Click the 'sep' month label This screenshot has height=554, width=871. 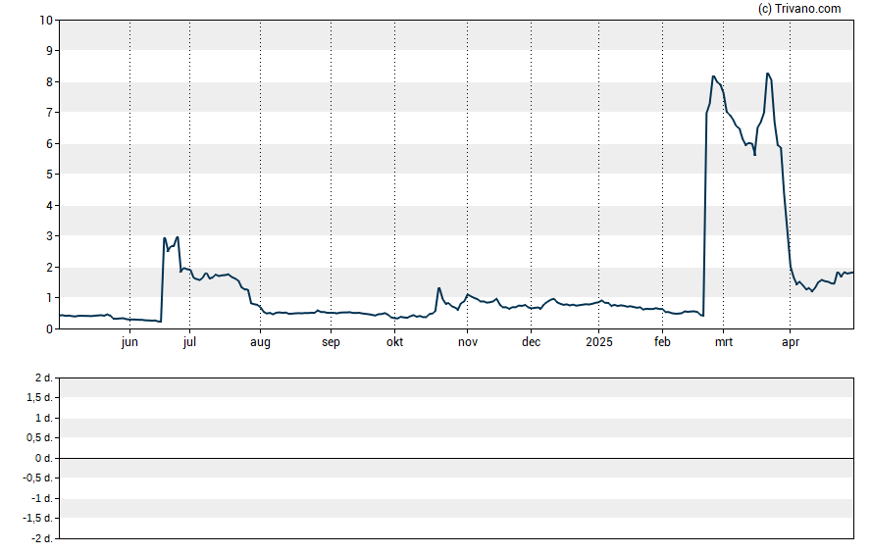tap(331, 342)
